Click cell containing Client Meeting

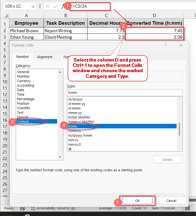[x=65, y=37]
